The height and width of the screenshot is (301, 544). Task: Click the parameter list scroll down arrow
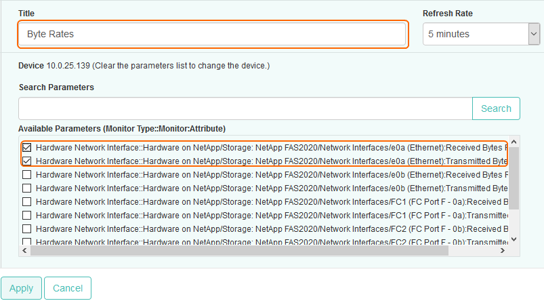[x=514, y=239]
